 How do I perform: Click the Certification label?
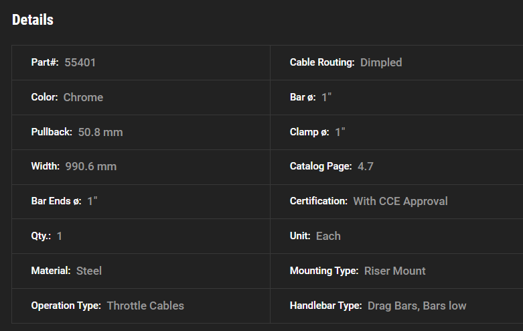[319, 201]
